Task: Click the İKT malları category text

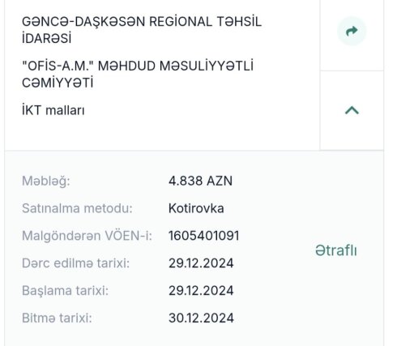Action: point(53,110)
